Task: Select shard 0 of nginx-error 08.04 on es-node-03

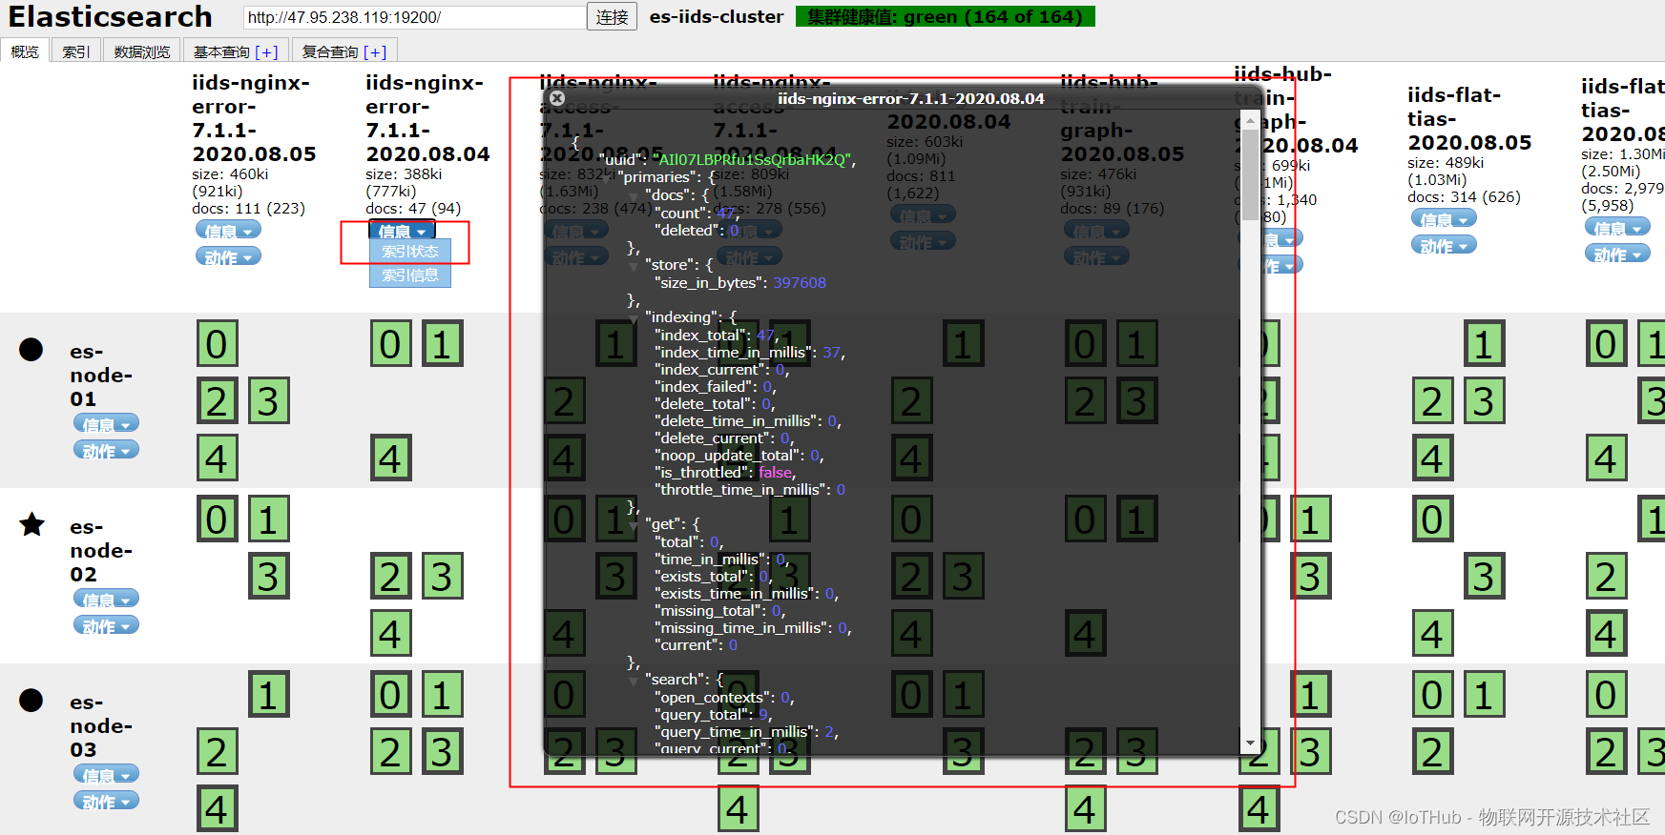Action: pos(390,695)
